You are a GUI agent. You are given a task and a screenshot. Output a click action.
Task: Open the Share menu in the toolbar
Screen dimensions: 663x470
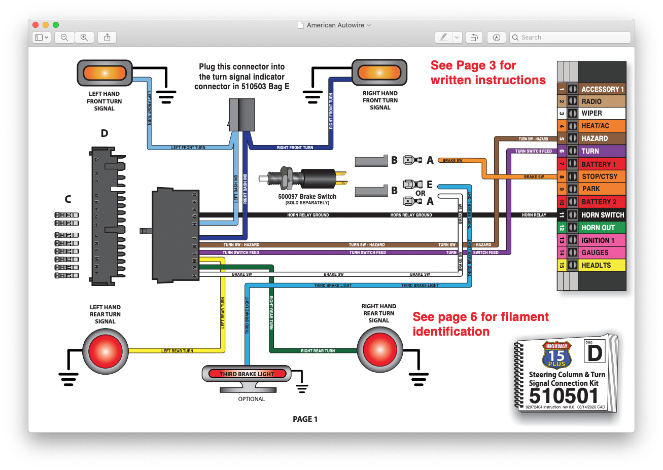107,38
